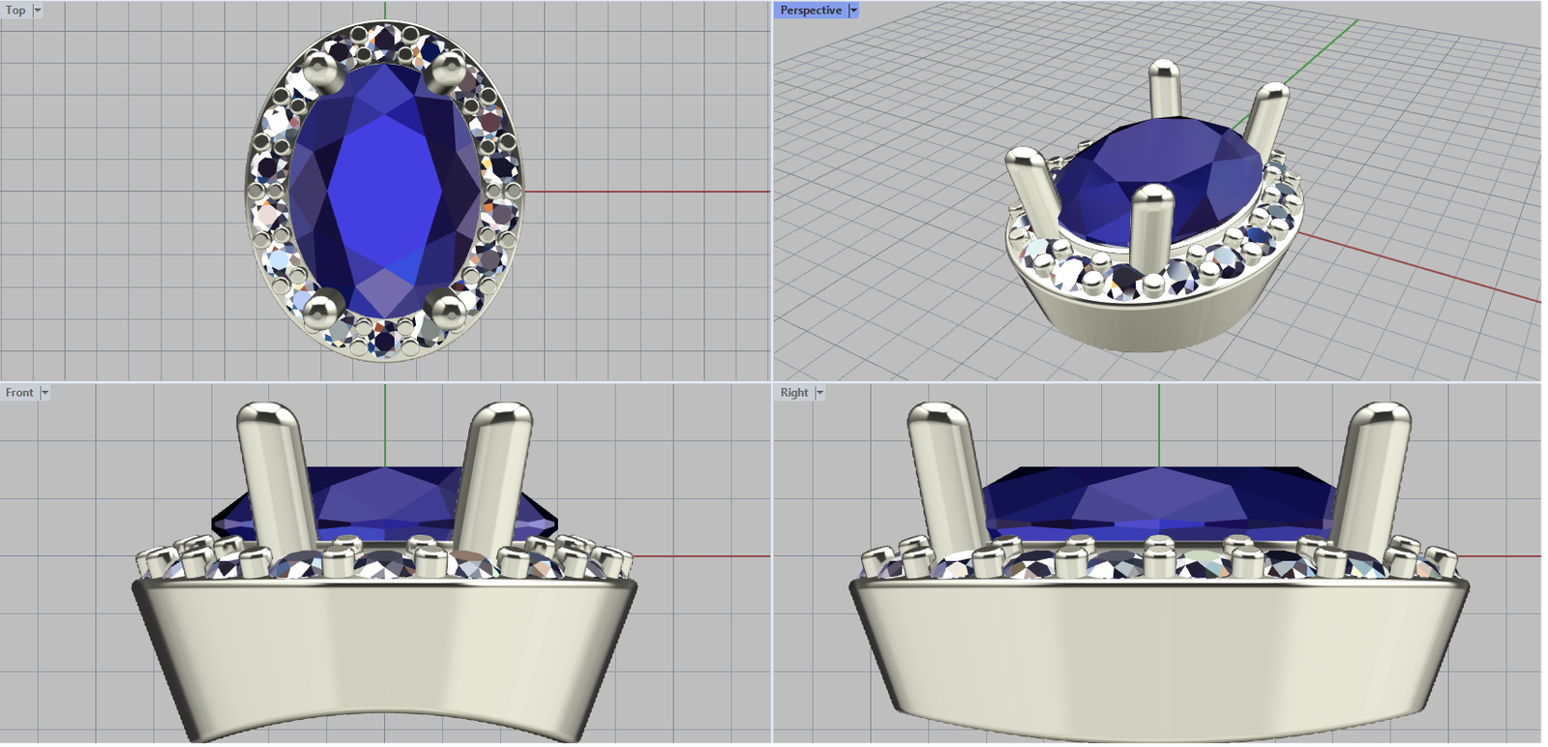
Task: Expand the Right viewport menu arrow
Action: pyautogui.click(x=819, y=393)
